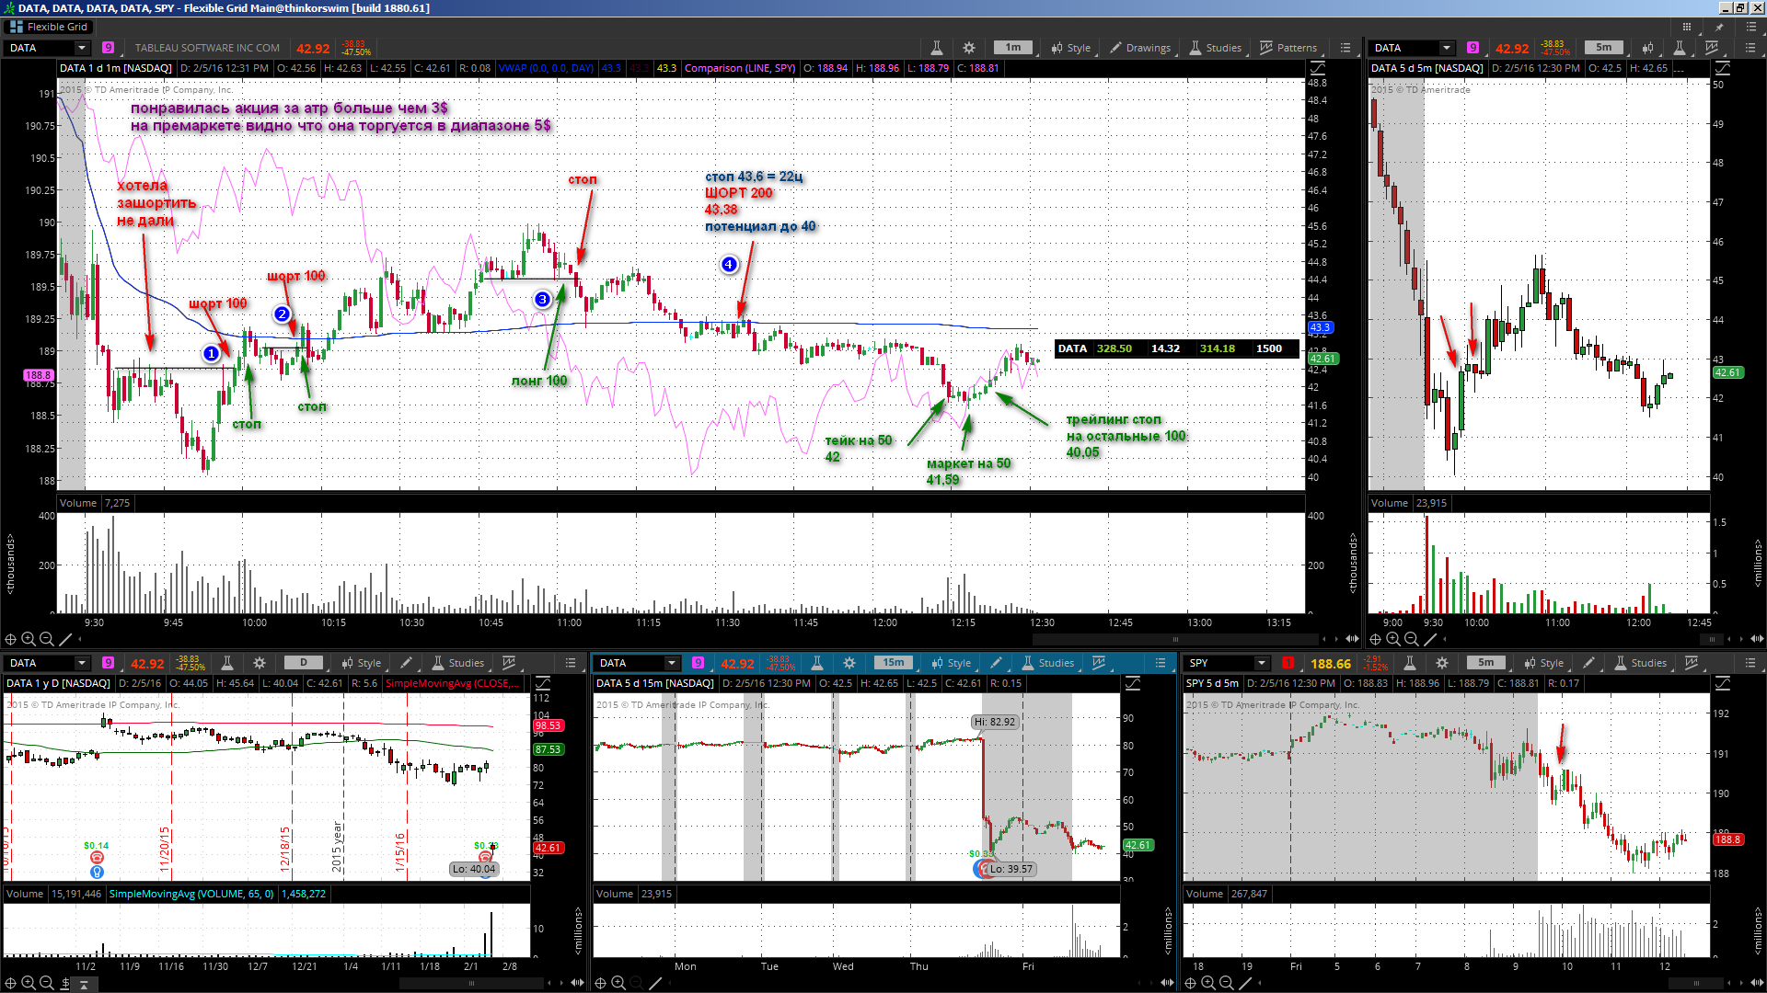Open the 5m timeframe selector in SPY chart
Image resolution: width=1767 pixels, height=993 pixels.
1486,663
